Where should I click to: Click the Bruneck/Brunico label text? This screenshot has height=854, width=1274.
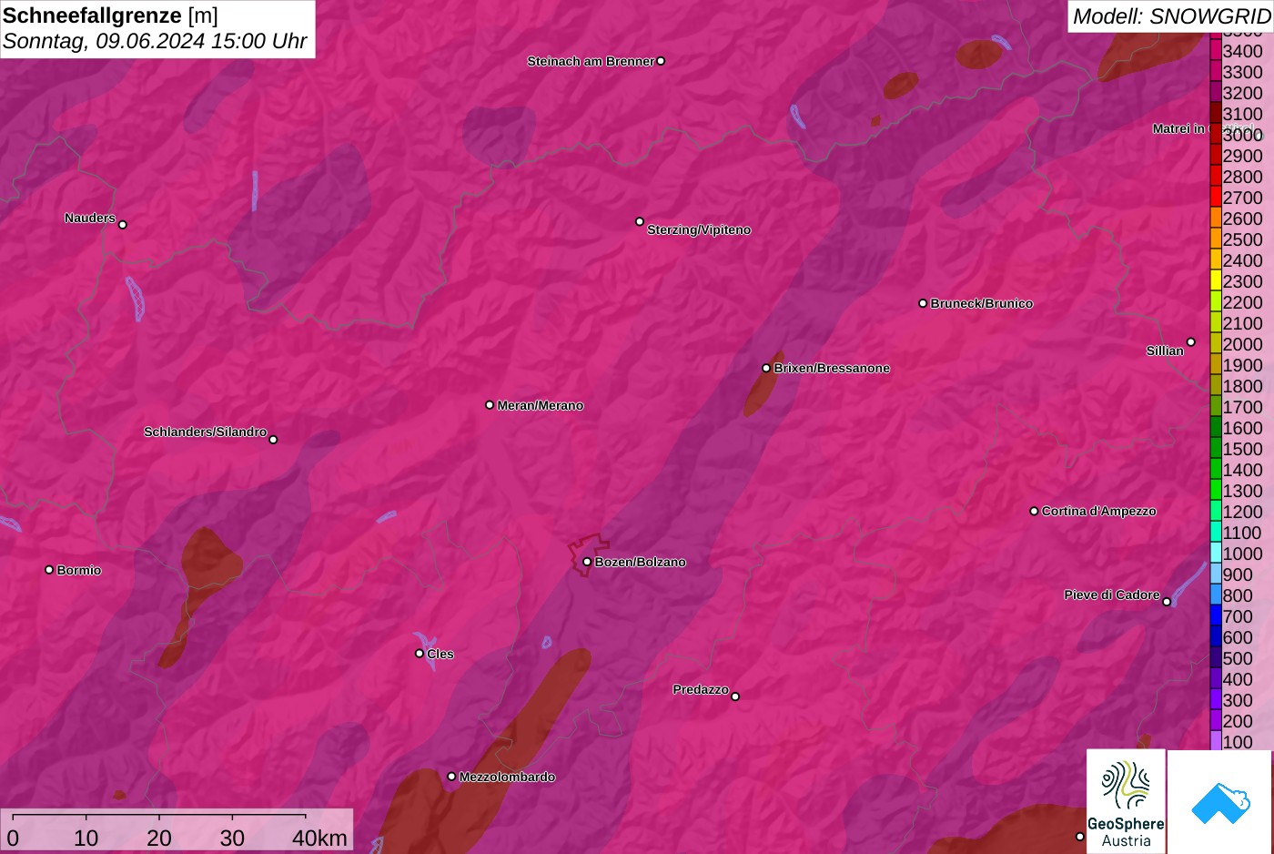click(982, 303)
